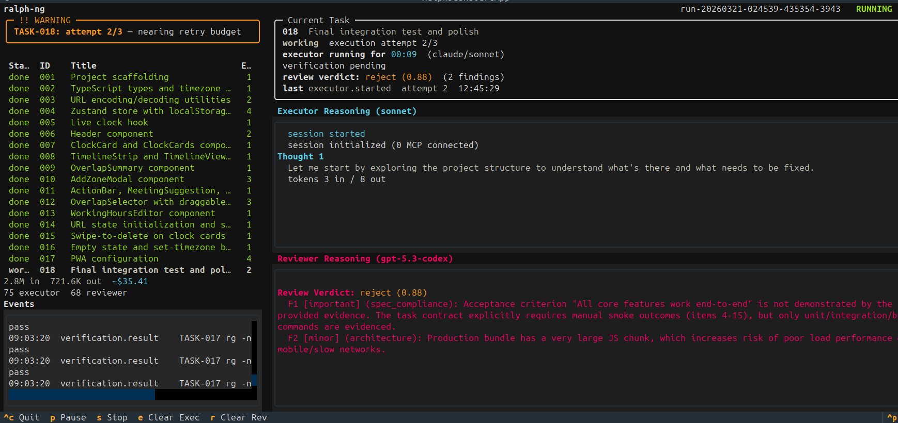This screenshot has height=423, width=898.
Task: Click last executor.started timestamp 12:45:29
Action: coord(479,88)
